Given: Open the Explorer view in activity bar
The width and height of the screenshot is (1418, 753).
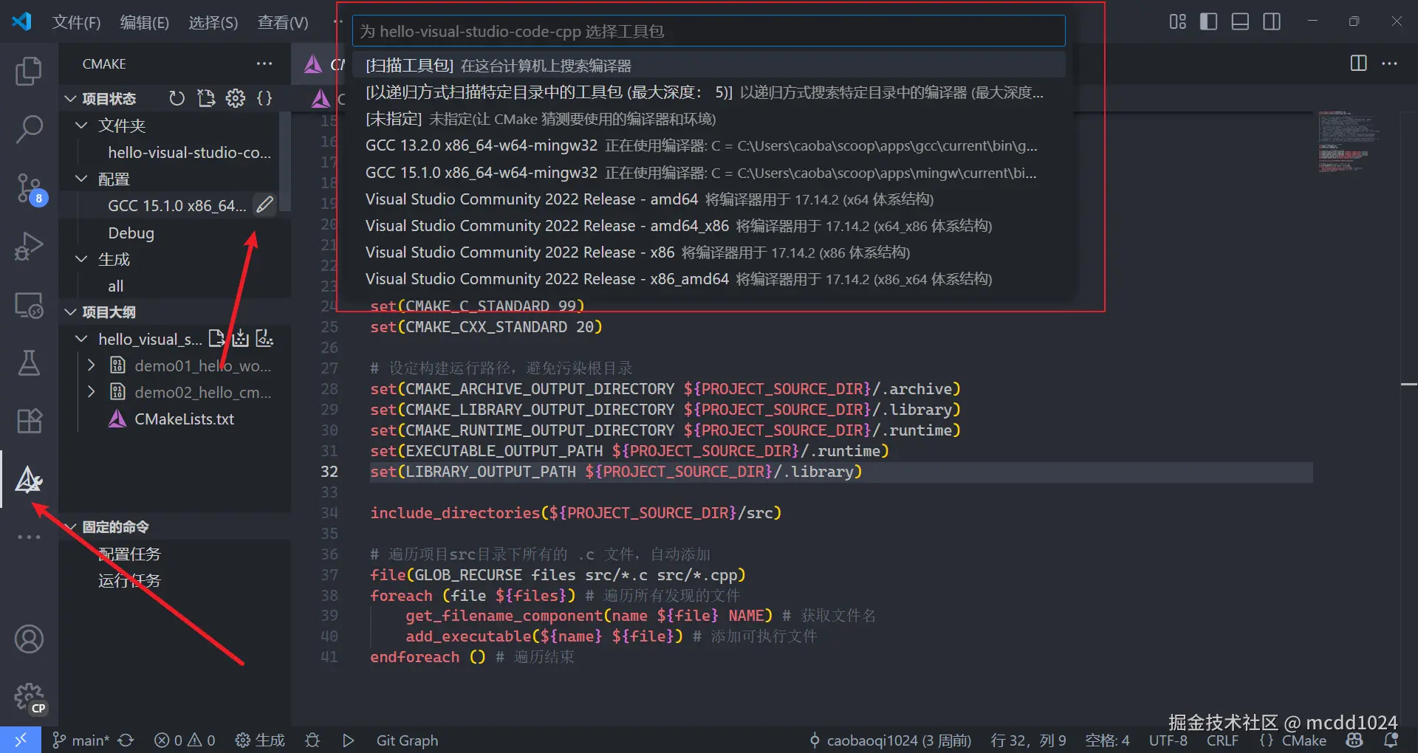Looking at the screenshot, I should click(29, 72).
